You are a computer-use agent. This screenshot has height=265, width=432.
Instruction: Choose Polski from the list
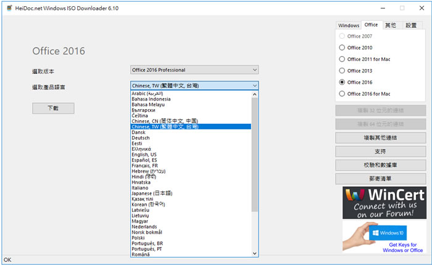(x=191, y=238)
